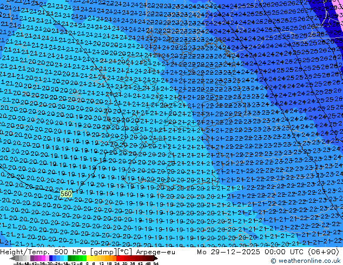Click the (06+90) forecast run text

tap(324, 252)
